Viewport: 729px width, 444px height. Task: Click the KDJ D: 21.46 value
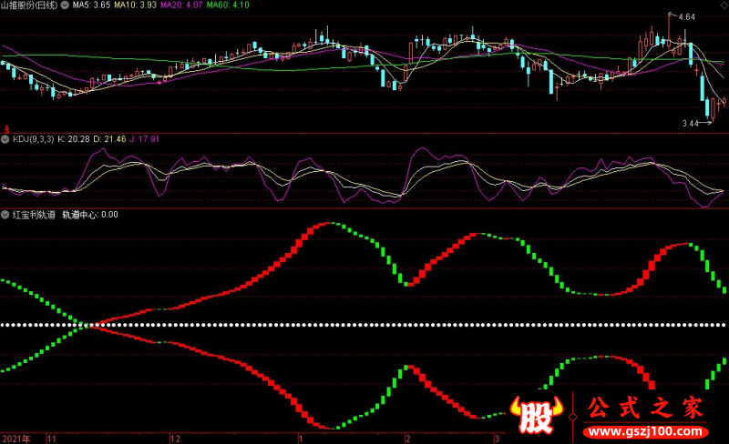(x=109, y=139)
